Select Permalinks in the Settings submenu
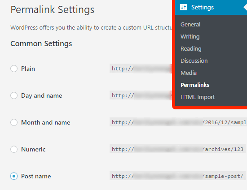Screen dimensions: 247x190 tap(195, 85)
